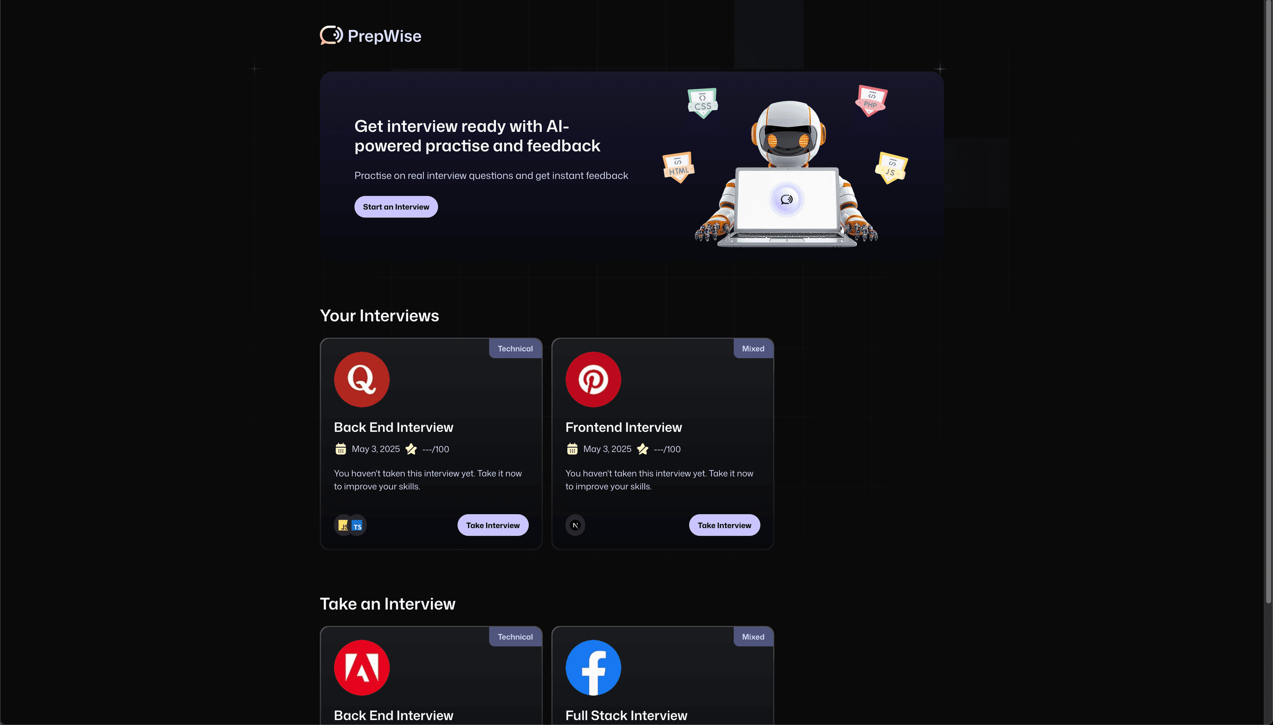Click the page vertical scrollbar thumb
The width and height of the screenshot is (1273, 725).
click(1268, 302)
